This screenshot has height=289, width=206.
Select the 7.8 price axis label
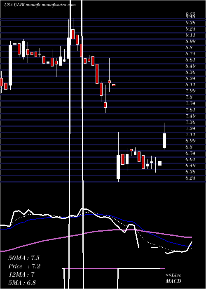pos(189,97)
